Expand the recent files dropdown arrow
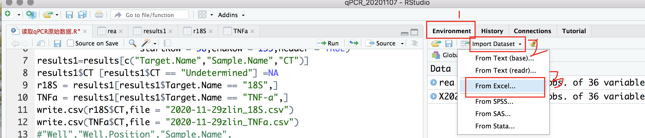645x138 pixels. 57,15
